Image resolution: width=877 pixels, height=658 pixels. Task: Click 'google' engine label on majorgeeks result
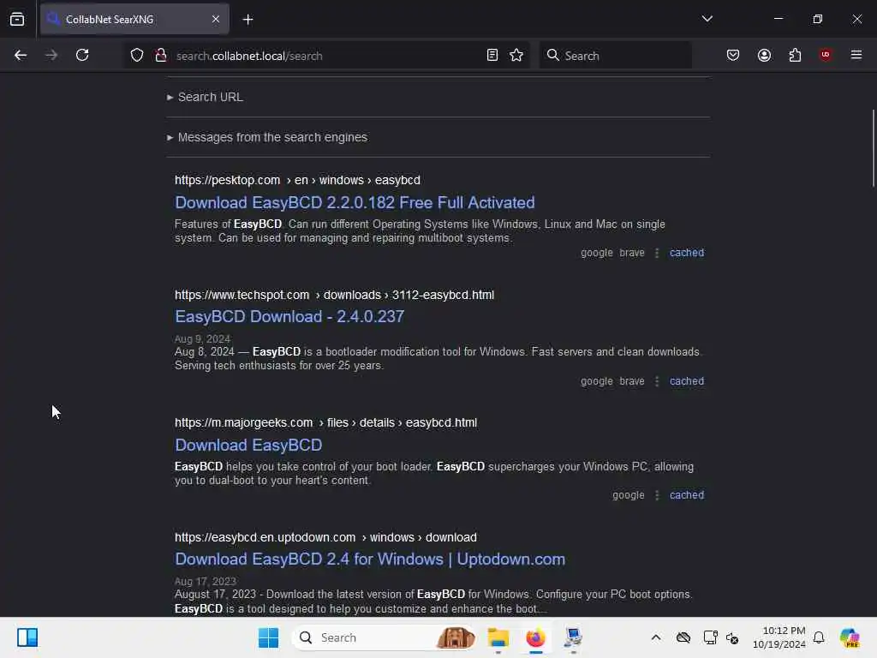click(628, 495)
